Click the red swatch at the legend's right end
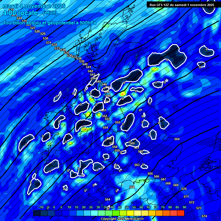The image size is (221, 221). click(180, 213)
